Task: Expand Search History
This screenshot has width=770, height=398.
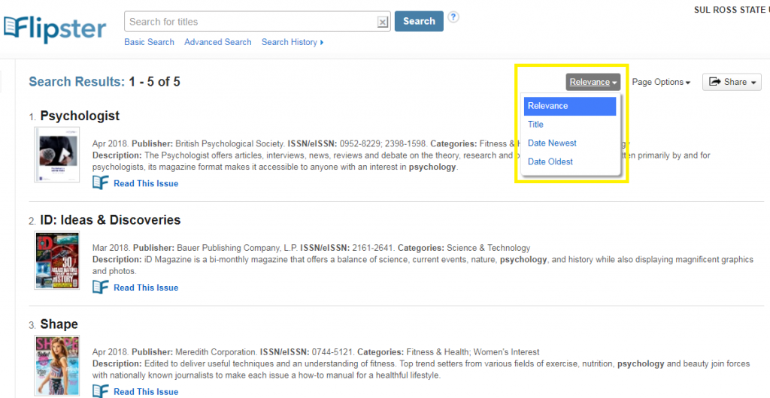Action: 293,42
